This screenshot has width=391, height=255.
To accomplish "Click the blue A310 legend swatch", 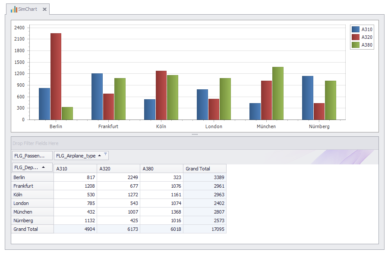I will tap(356, 29).
